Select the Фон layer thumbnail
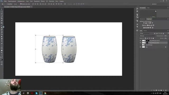This screenshot has width=169, height=95. click(143, 47)
